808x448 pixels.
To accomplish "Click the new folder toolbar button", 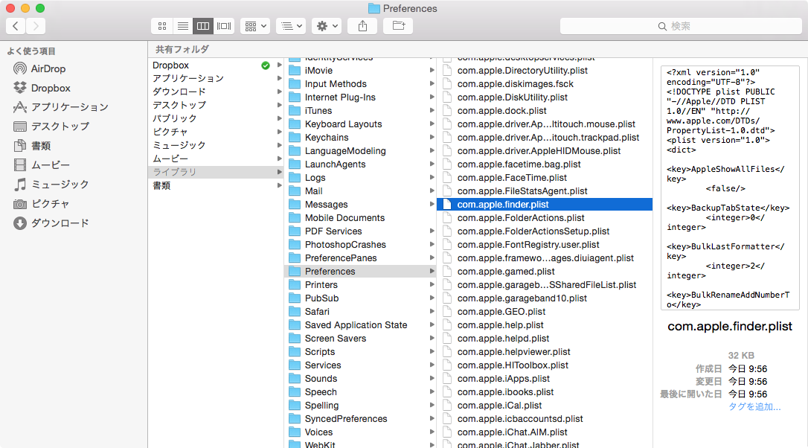I will pyautogui.click(x=398, y=26).
